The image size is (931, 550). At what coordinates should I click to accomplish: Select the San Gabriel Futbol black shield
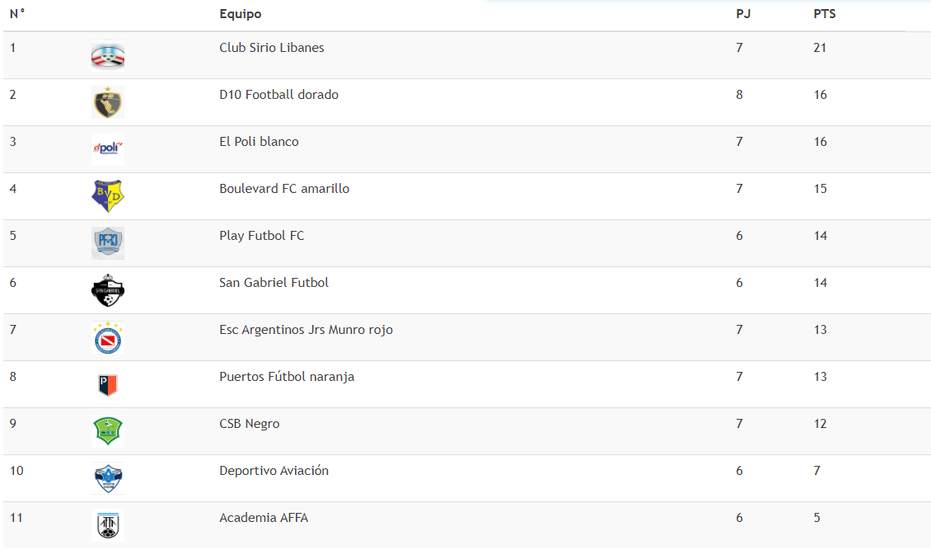[108, 290]
